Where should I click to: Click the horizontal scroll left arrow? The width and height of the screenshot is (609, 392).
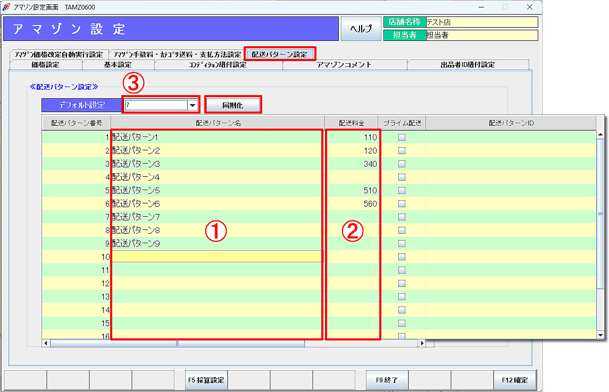[x=46, y=343]
